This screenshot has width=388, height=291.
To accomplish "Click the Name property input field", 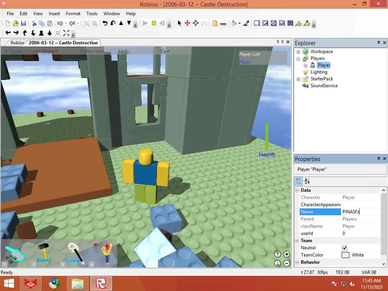I will click(x=361, y=212).
